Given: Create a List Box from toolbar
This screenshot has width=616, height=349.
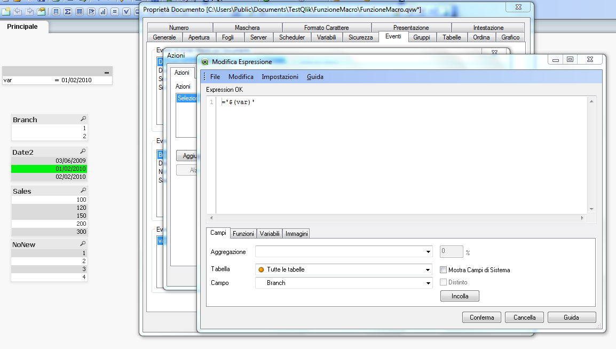Looking at the screenshot, I should point(56,12).
